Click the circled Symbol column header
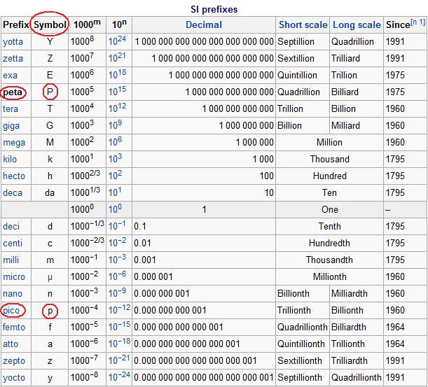The image size is (428, 387). tap(50, 24)
